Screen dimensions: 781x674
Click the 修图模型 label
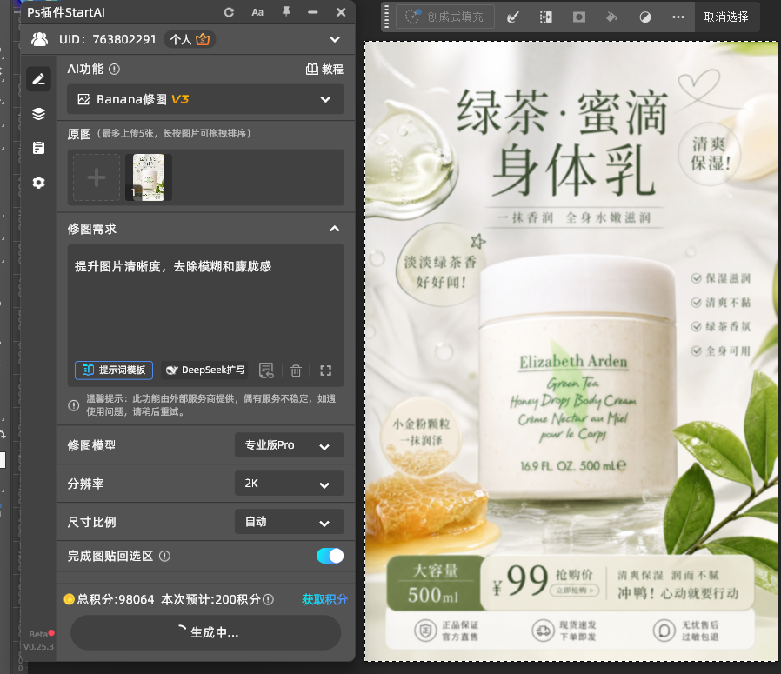tap(91, 445)
